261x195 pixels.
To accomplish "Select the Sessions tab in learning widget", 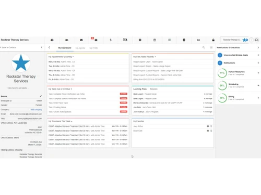I will coord(153,89).
